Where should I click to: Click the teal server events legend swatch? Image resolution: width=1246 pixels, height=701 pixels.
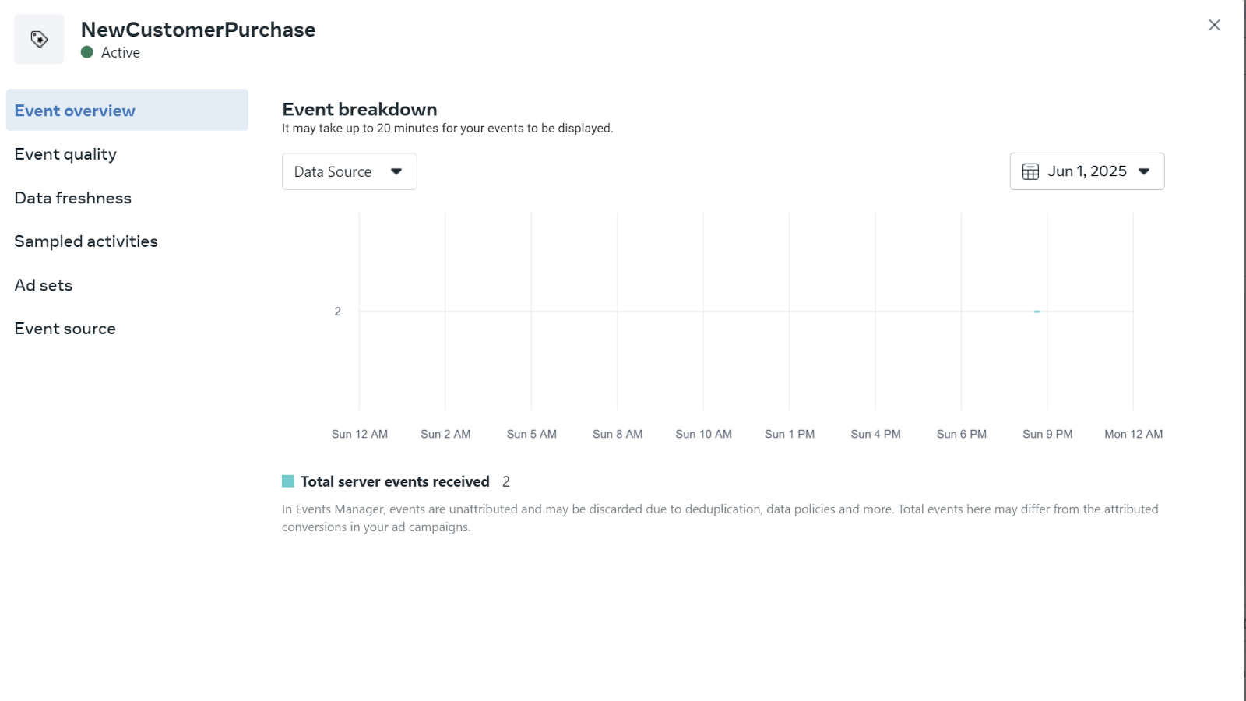(288, 481)
